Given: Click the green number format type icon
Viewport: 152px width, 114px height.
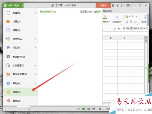Looking at the screenshot, I should click(135, 22).
